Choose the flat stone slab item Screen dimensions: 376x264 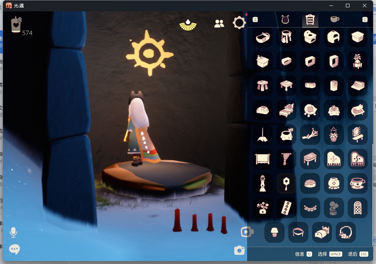point(310,85)
